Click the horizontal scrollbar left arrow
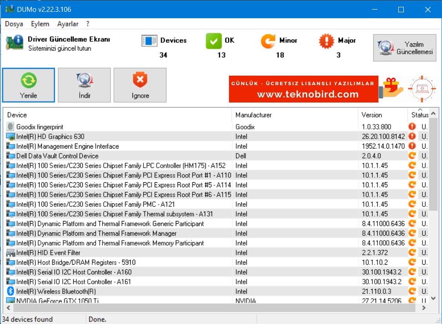442x324 pixels. (x=8, y=308)
